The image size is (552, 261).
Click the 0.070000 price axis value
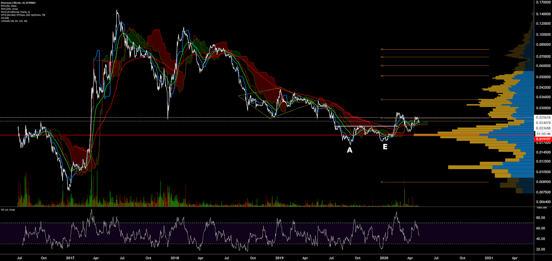[543, 56]
